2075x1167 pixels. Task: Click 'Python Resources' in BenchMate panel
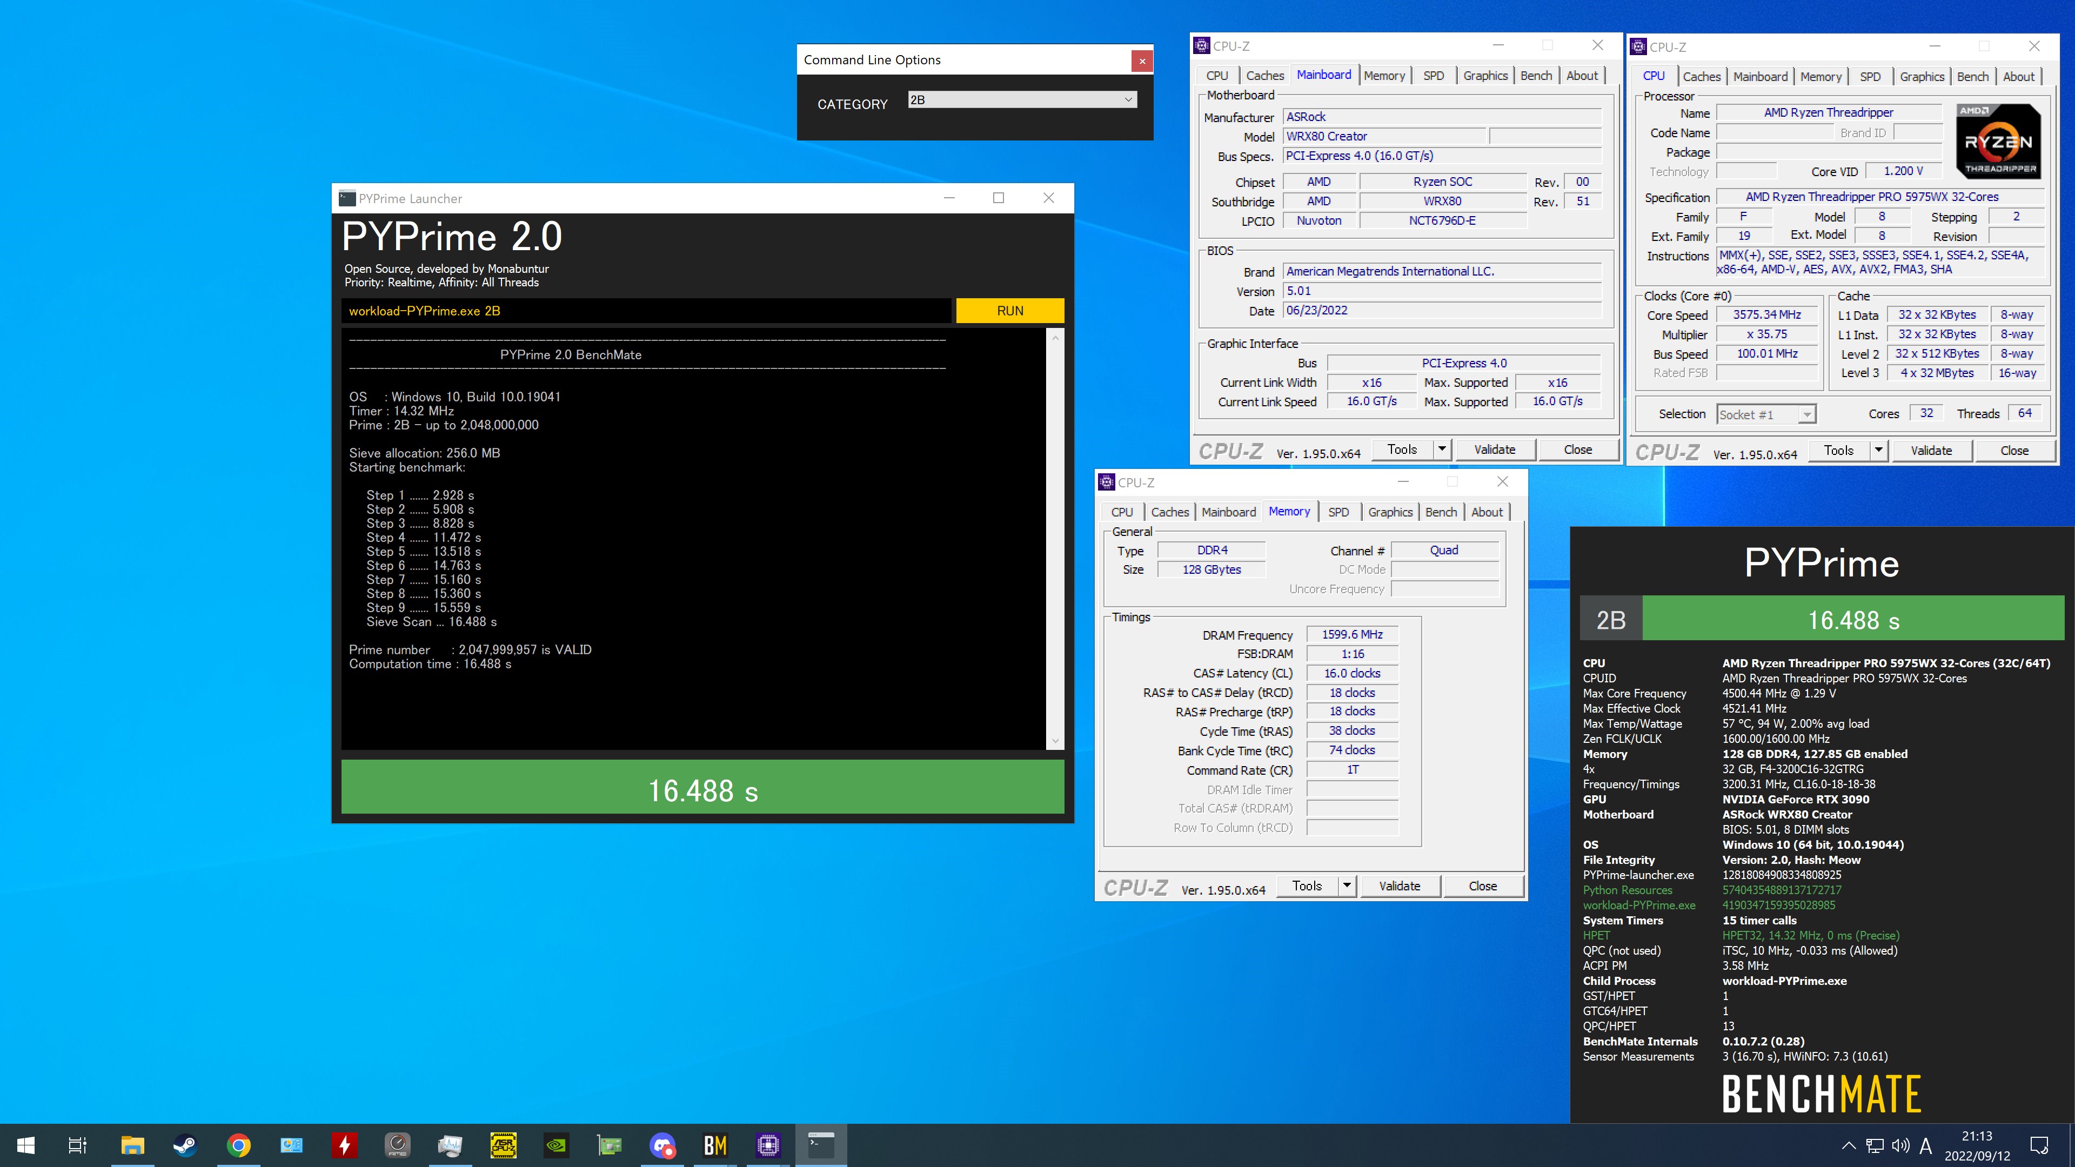point(1627,890)
